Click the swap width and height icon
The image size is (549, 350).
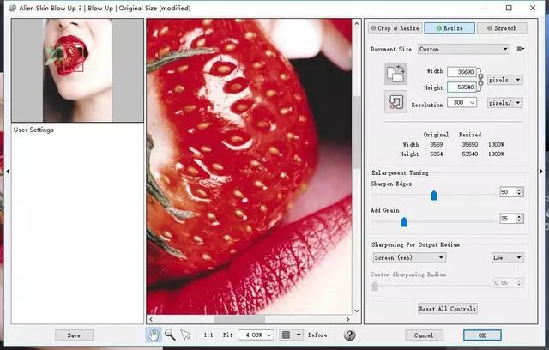[x=395, y=74]
